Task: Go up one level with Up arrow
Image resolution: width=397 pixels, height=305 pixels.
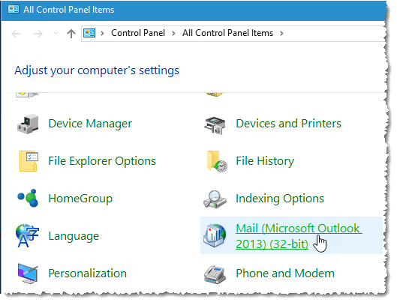Action: (71, 34)
